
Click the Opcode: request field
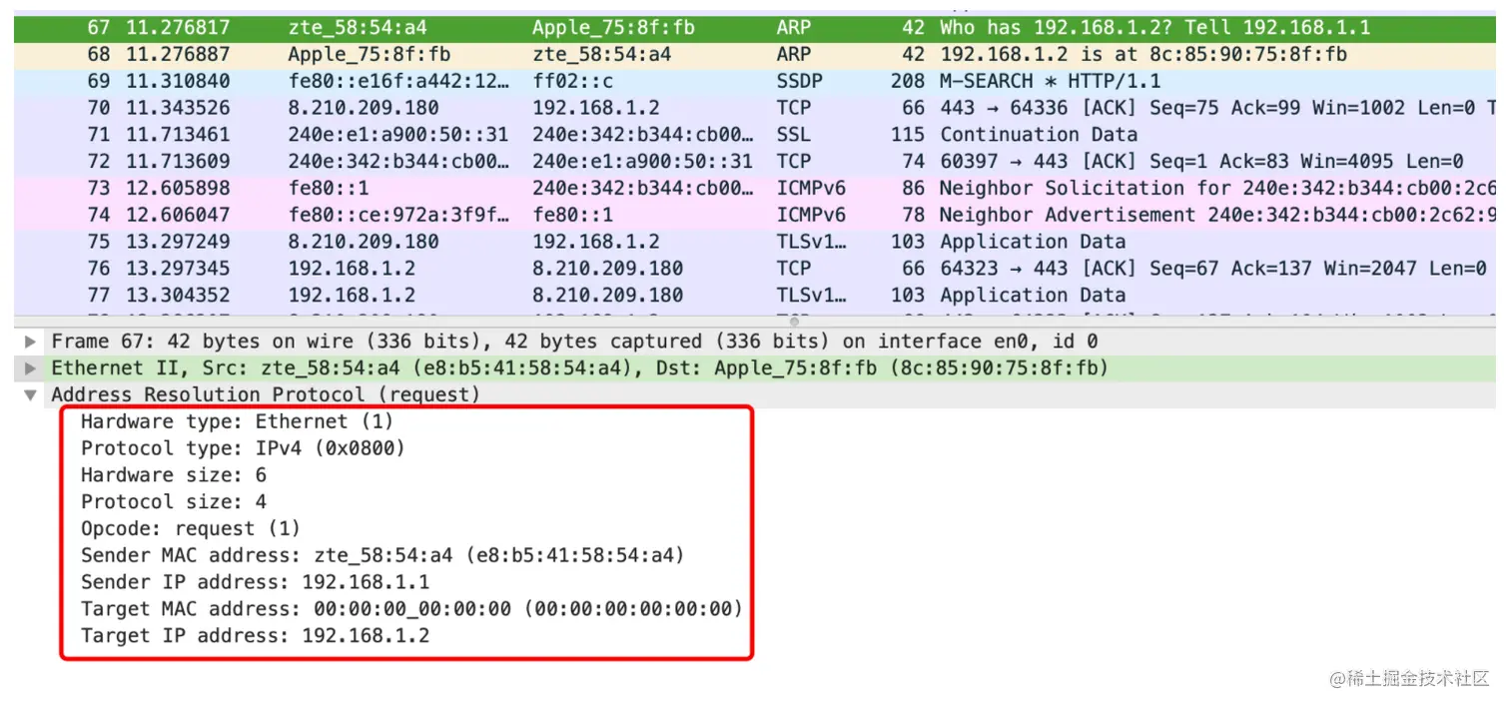[190, 529]
